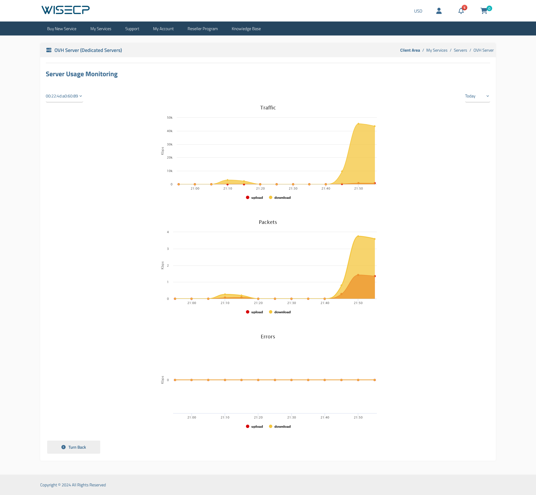Open the user account icon

pyautogui.click(x=439, y=11)
